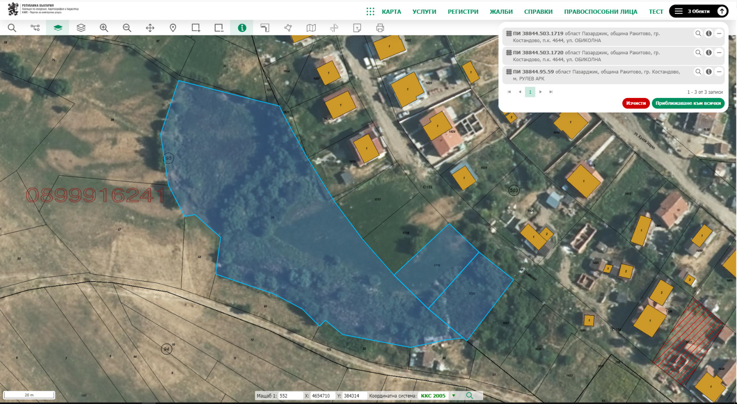Click the red Изчисти button
737x404 pixels.
(x=636, y=103)
